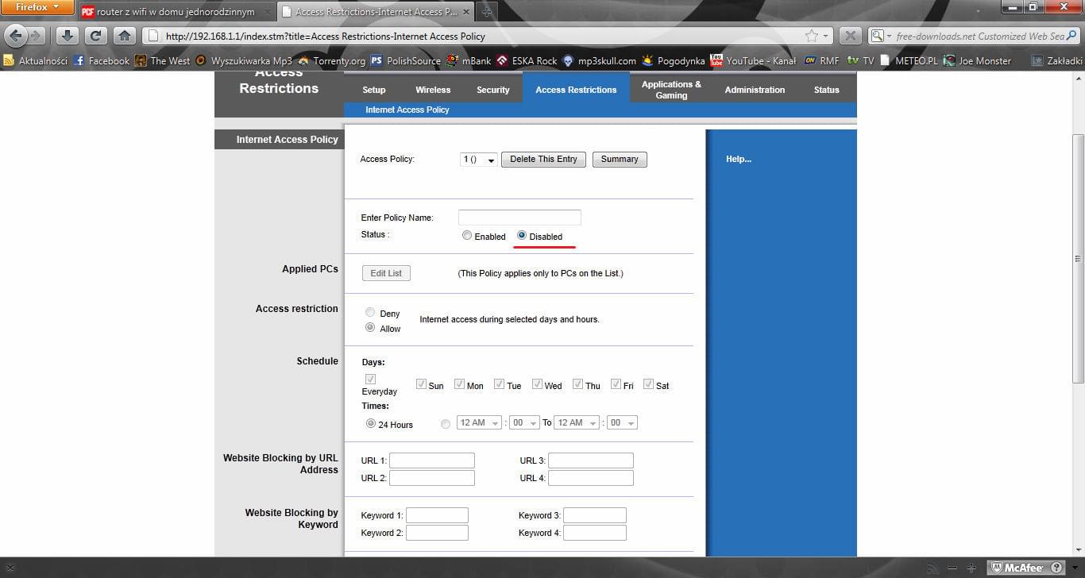Open the end time 12 AM hour dropdown

coord(577,423)
